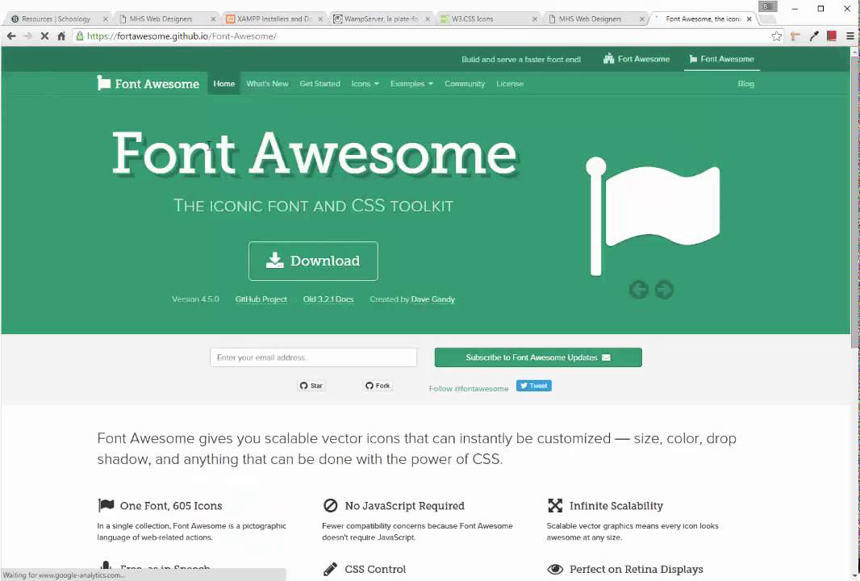Close the XAMPP Installers tab
The height and width of the screenshot is (581, 860).
point(320,19)
